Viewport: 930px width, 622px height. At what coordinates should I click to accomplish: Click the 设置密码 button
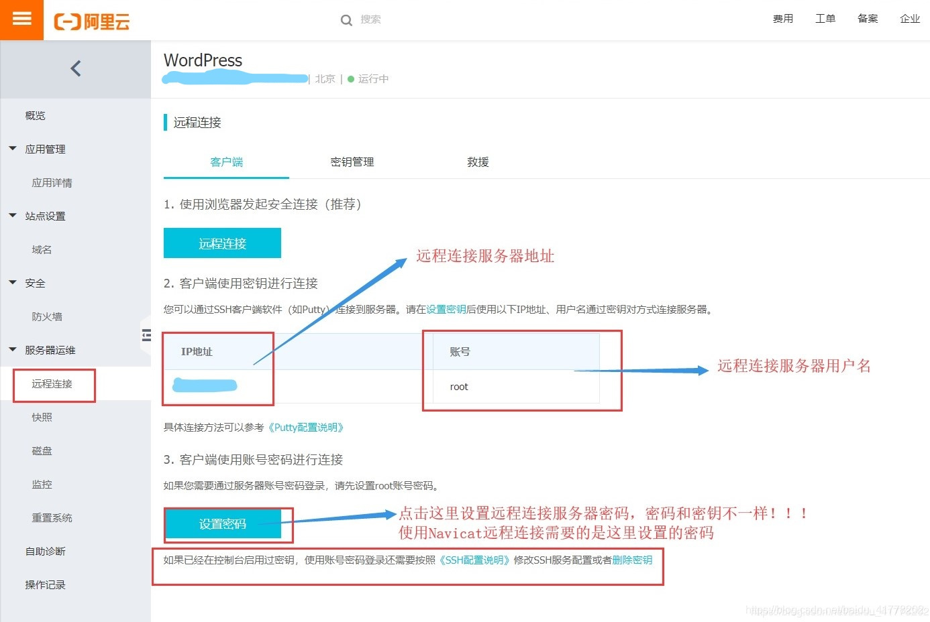(223, 524)
